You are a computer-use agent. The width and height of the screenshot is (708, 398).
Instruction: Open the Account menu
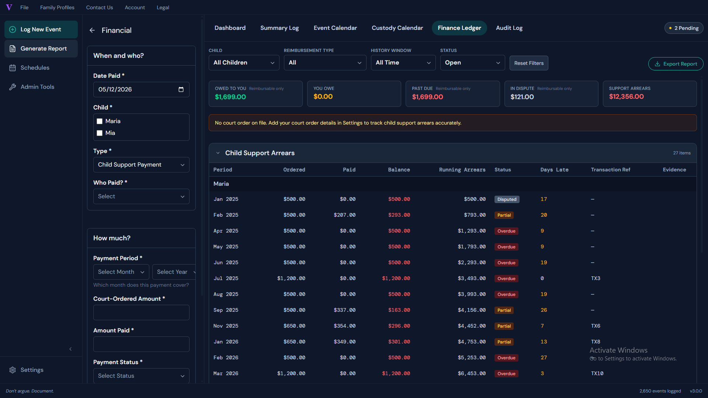135,7
